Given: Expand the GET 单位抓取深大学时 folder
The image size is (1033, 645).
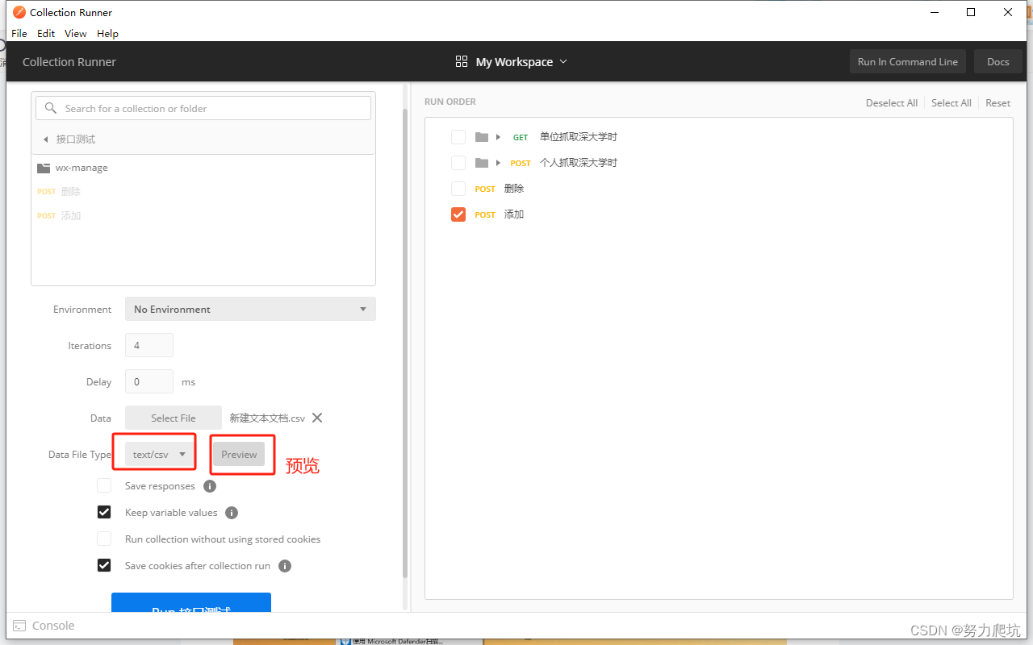Looking at the screenshot, I should 498,136.
